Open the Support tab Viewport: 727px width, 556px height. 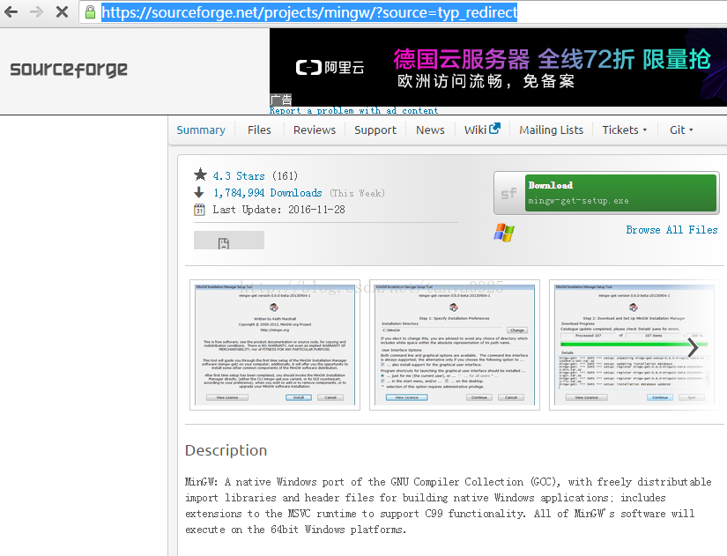point(375,130)
